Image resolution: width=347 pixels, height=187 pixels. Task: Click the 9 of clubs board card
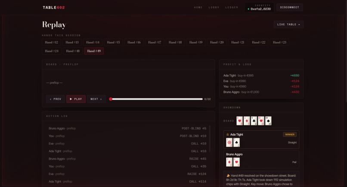(254, 121)
